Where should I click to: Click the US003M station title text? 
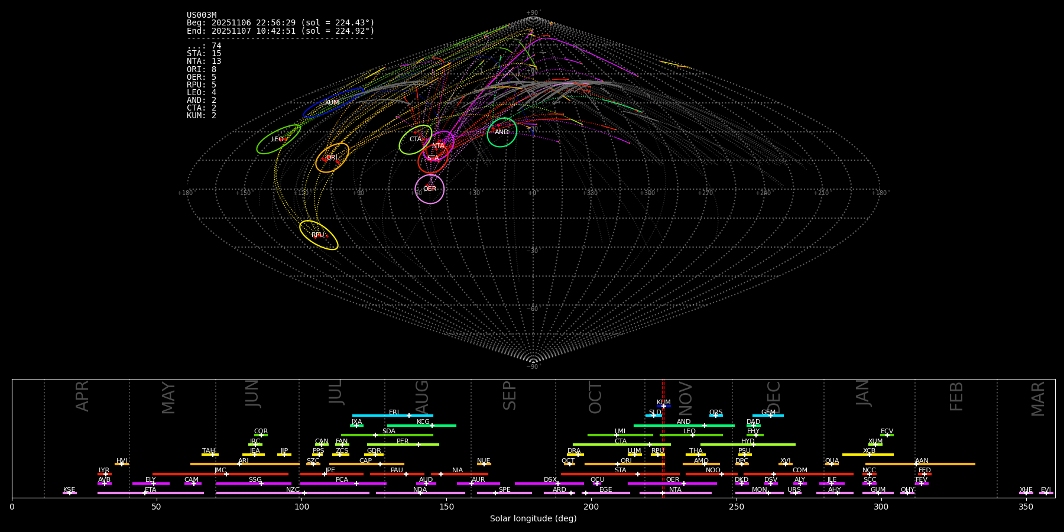point(202,15)
